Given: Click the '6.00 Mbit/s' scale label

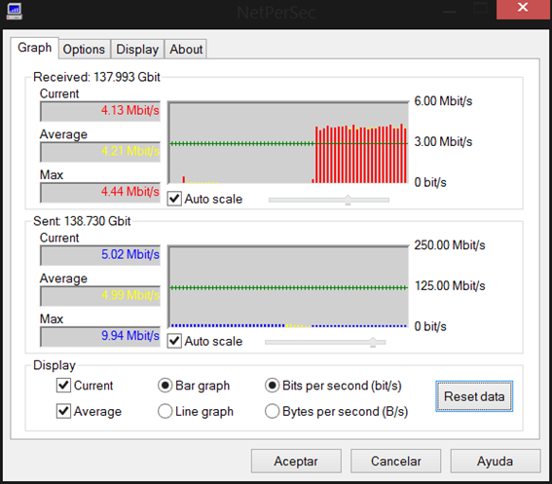Looking at the screenshot, I should 443,101.
